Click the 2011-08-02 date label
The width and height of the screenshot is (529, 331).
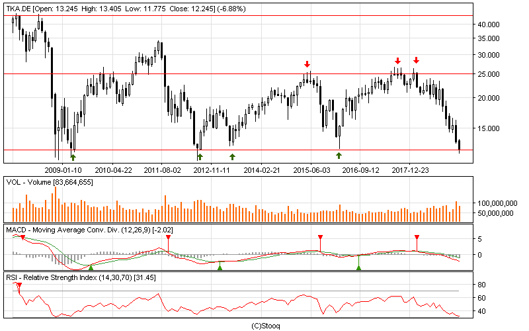click(x=162, y=170)
